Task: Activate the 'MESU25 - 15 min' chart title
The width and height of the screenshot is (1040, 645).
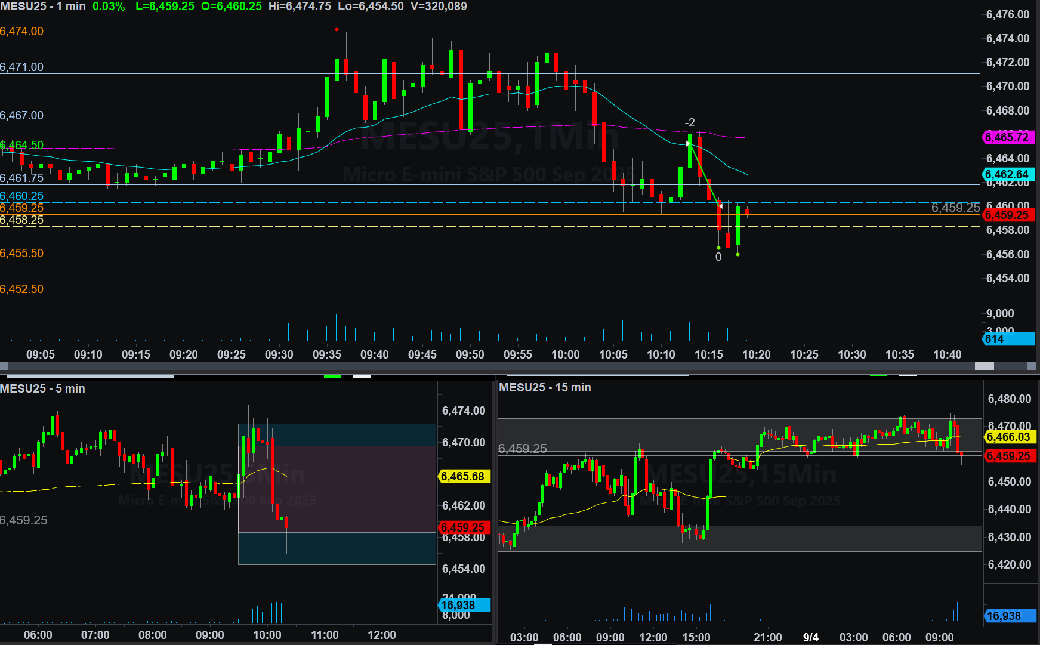Action: [545, 387]
